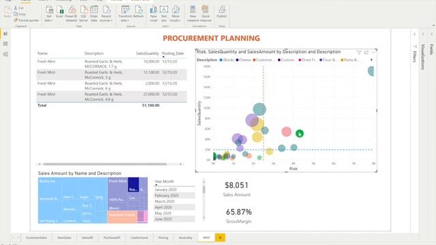This screenshot has height=245, width=436.
Task: Click the Enter data icon
Action: coord(94,14)
